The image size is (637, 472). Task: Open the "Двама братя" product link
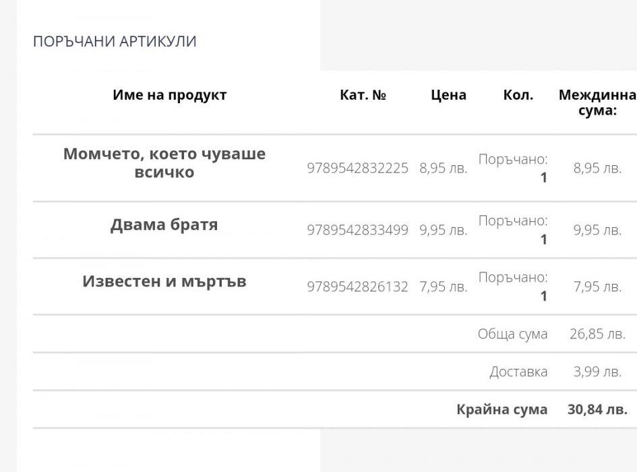pyautogui.click(x=164, y=225)
